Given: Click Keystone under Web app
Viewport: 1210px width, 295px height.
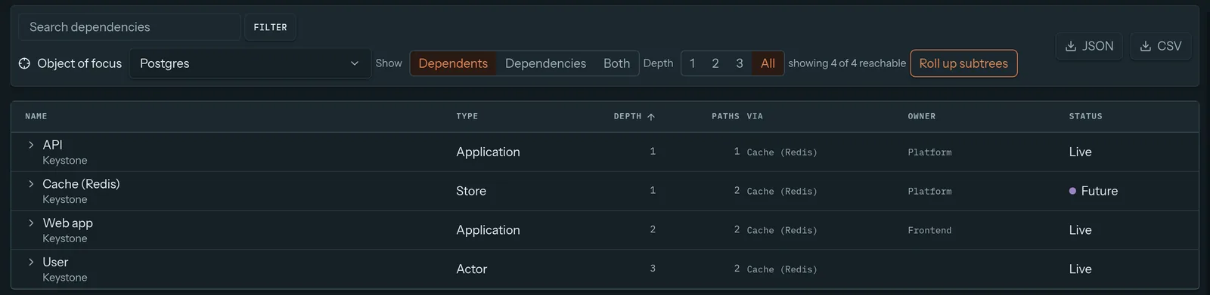Looking at the screenshot, I should 65,238.
